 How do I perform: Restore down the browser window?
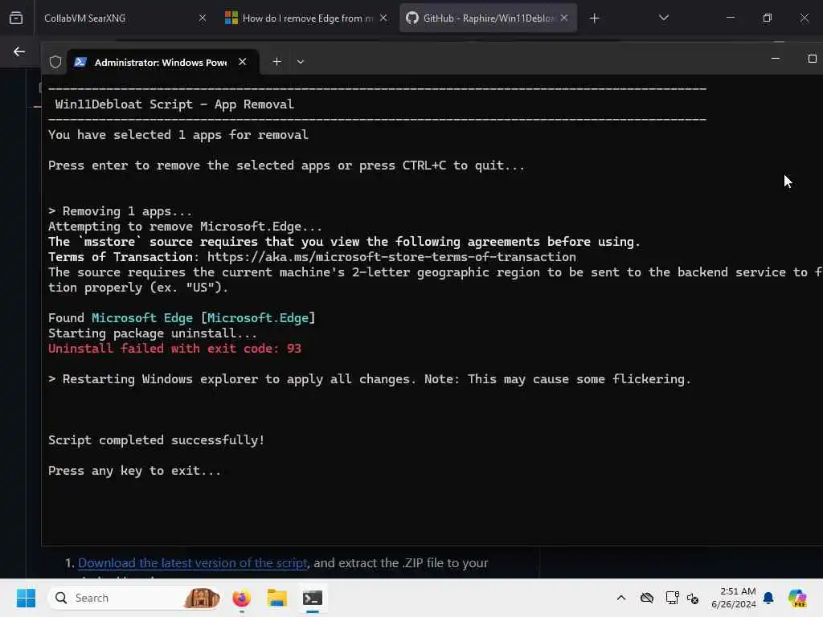point(768,18)
